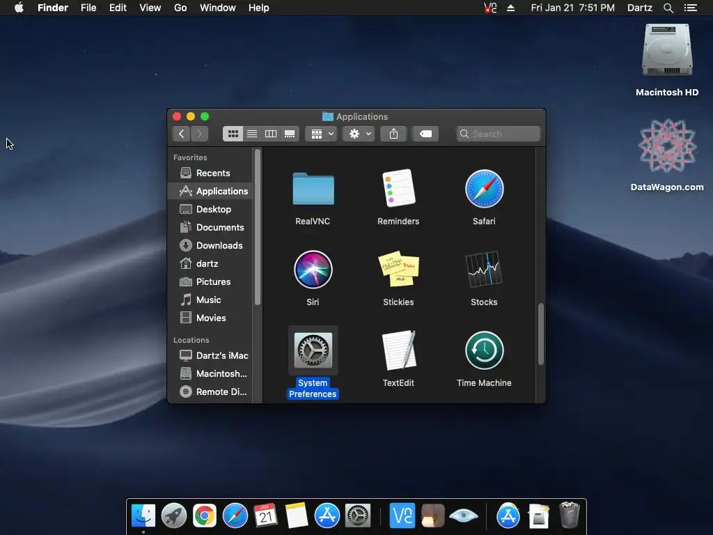This screenshot has width=713, height=535.
Task: Open the Go menu
Action: [x=180, y=8]
